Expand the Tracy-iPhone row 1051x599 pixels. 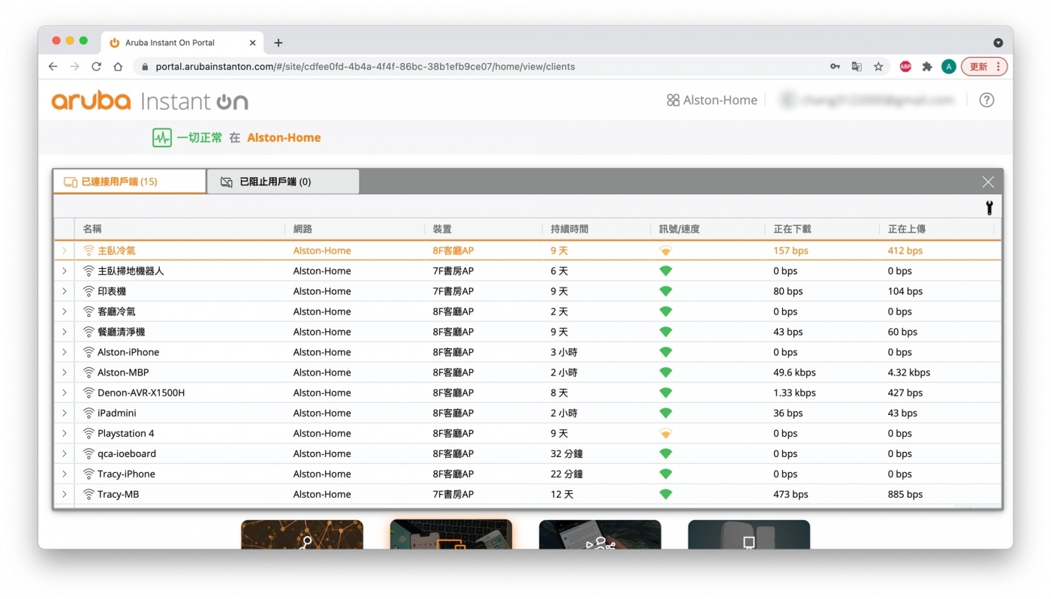[x=65, y=474]
